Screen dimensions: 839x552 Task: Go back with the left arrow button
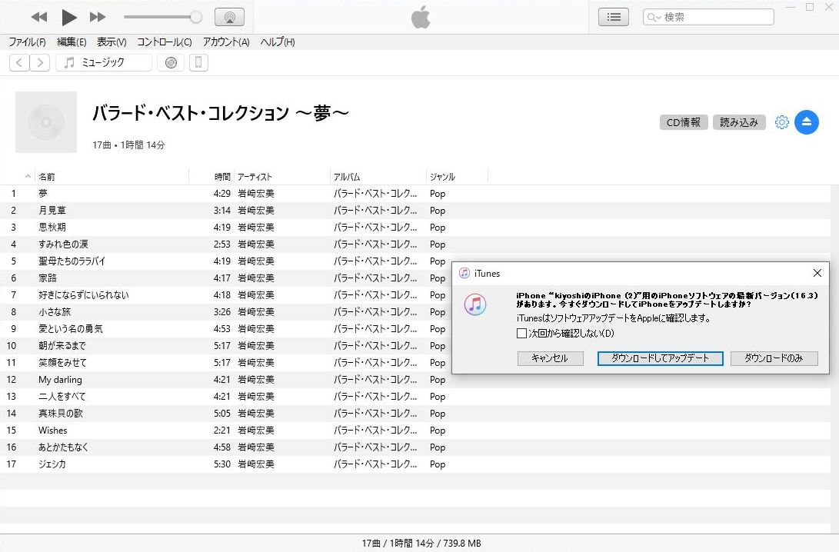click(x=19, y=62)
